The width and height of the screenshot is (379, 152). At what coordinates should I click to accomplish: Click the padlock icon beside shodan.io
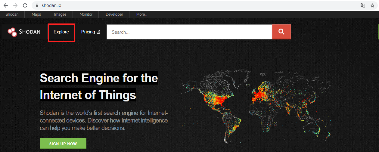[37, 5]
